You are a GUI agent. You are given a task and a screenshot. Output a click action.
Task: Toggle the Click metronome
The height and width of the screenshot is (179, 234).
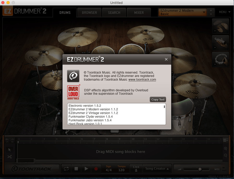point(136,169)
